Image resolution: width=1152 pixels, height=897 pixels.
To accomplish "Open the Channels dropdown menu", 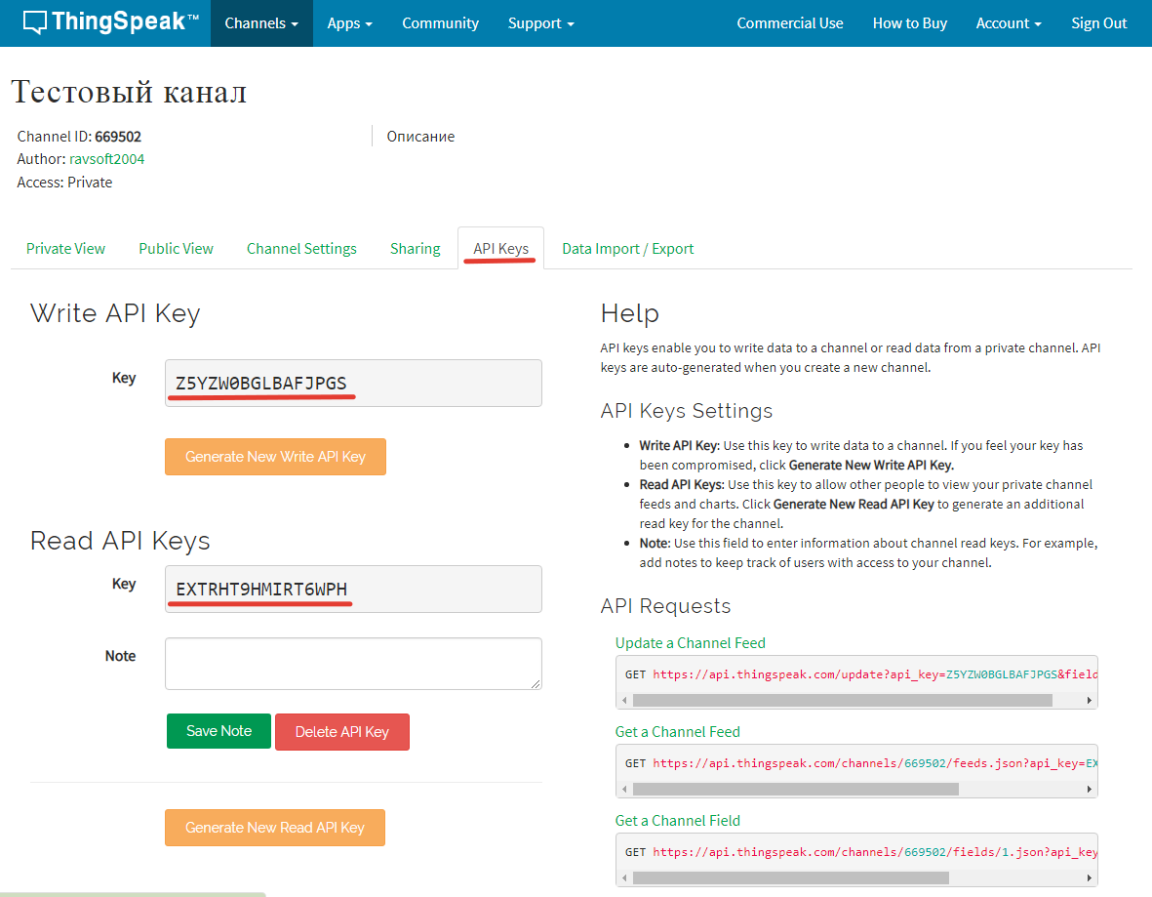I will [261, 23].
